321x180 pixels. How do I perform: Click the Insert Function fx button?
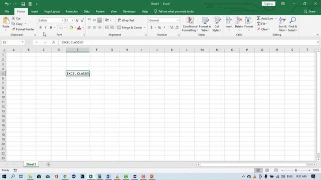coord(54,42)
